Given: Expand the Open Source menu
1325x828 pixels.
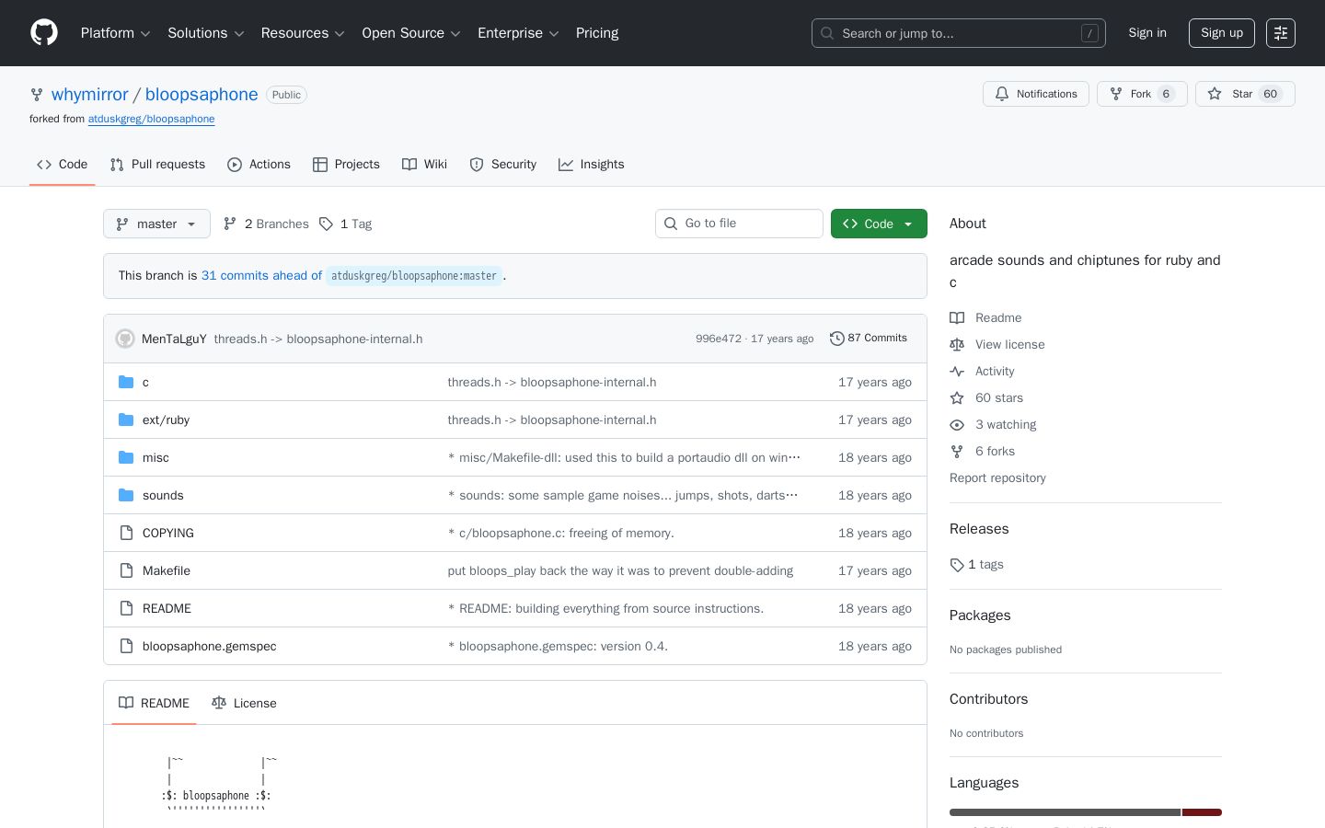Looking at the screenshot, I should [x=411, y=33].
